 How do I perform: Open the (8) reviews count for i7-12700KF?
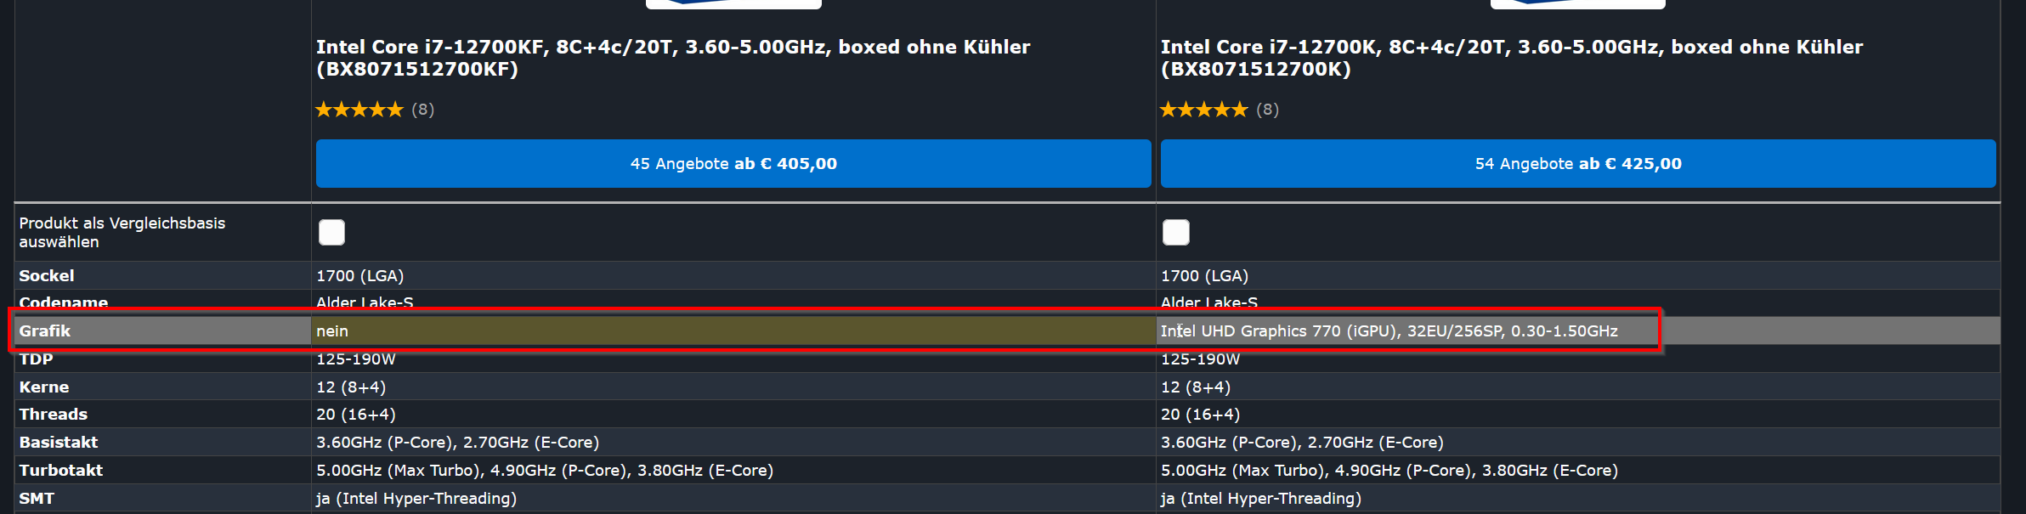[423, 110]
